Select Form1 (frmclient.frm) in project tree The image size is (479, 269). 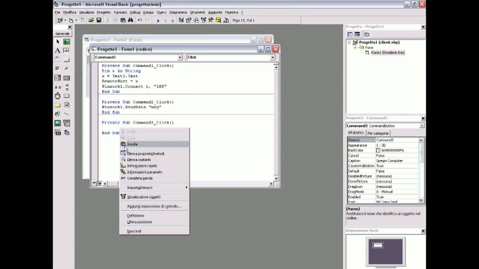tap(388, 53)
